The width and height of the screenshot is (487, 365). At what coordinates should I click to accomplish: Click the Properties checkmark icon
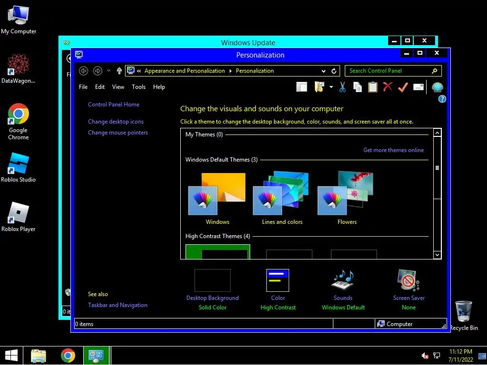click(403, 87)
